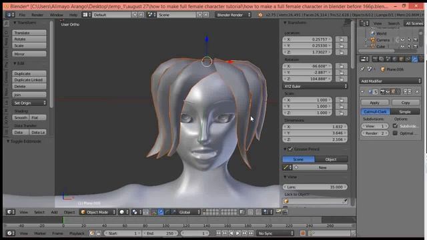This screenshot has width=427, height=240.
Task: Remove the Subsurf modifier with X icon
Action: tap(417, 92)
